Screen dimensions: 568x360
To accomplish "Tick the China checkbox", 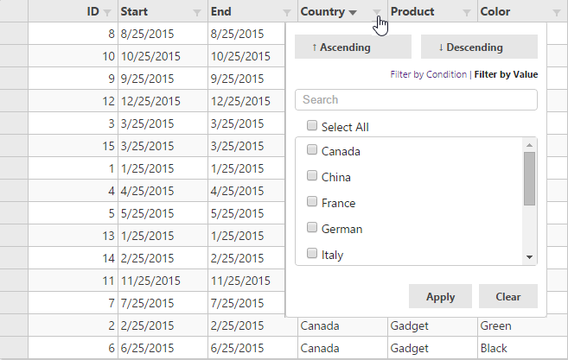I will [x=312, y=176].
